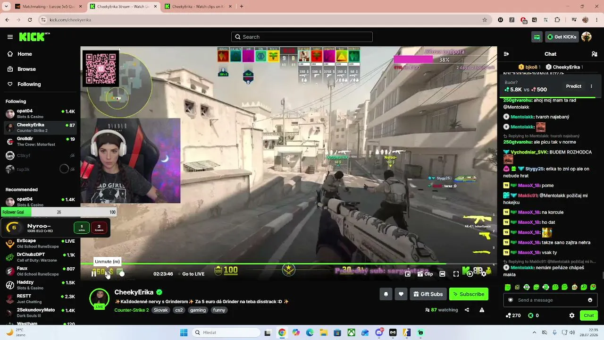Pause the stream playback
This screenshot has width=604, height=340.
point(93,273)
